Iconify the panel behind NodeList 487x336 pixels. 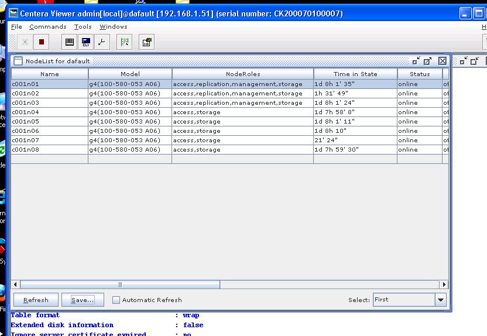coord(464,61)
